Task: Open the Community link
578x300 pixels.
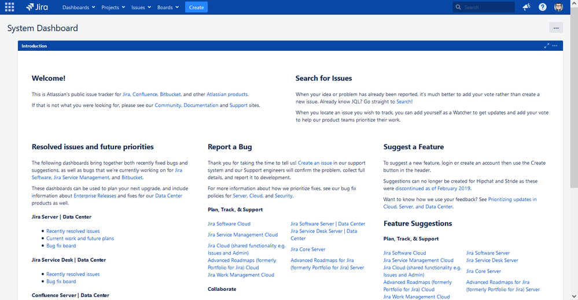Action: pos(168,105)
